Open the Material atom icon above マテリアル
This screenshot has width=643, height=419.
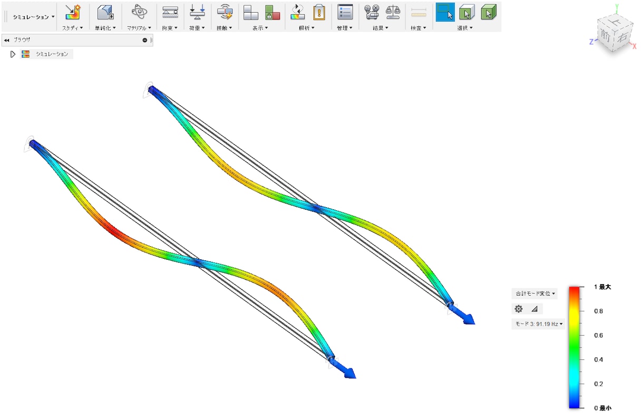(x=139, y=12)
